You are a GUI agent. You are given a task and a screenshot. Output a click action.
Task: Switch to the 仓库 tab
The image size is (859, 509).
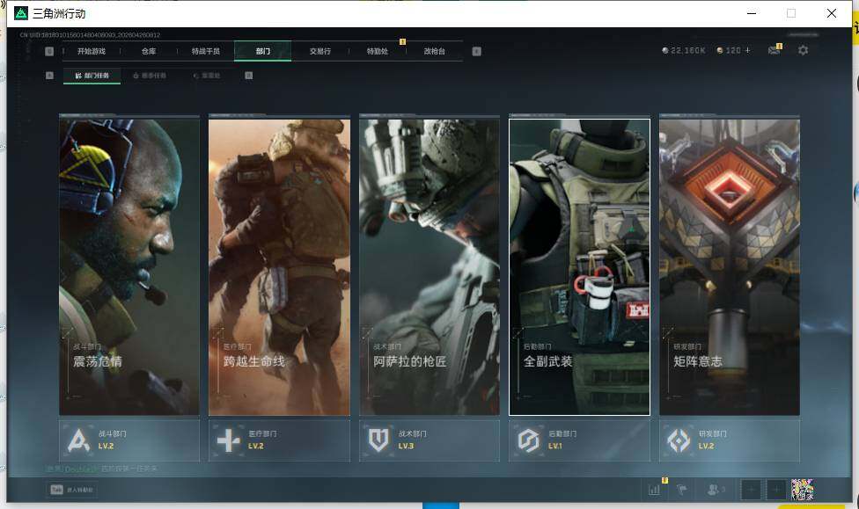coord(149,52)
